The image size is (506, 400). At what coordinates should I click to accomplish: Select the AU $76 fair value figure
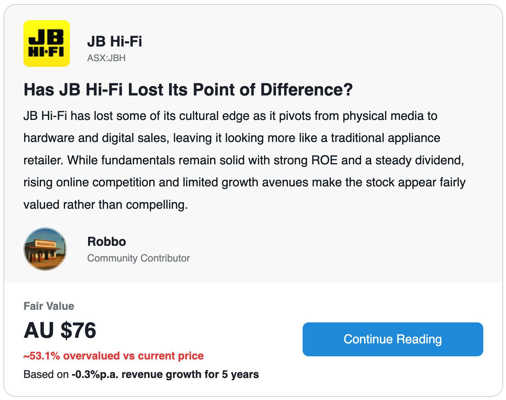click(x=60, y=330)
